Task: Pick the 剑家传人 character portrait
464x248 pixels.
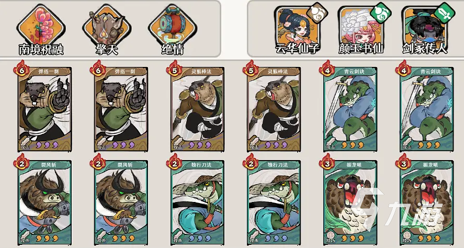Action: [x=425, y=27]
